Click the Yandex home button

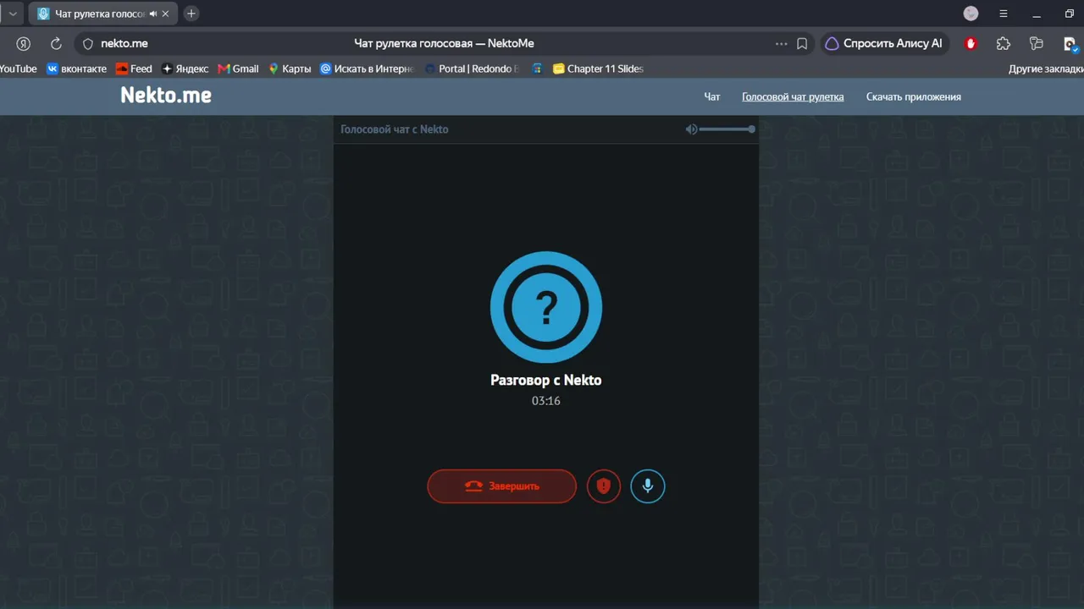coord(24,44)
